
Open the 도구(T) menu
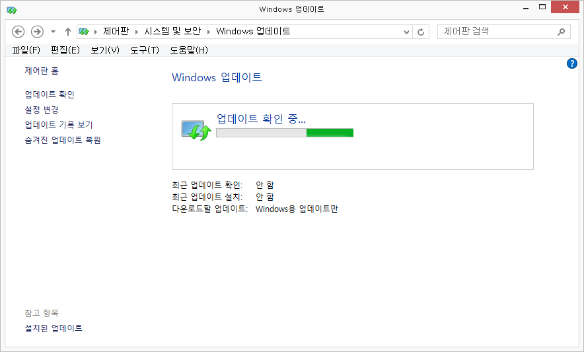click(145, 50)
